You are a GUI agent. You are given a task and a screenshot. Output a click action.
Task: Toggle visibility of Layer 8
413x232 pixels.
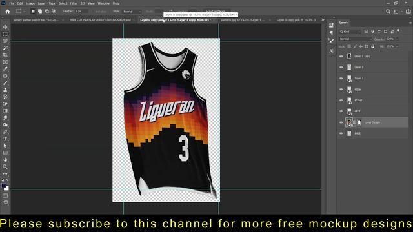point(341,67)
